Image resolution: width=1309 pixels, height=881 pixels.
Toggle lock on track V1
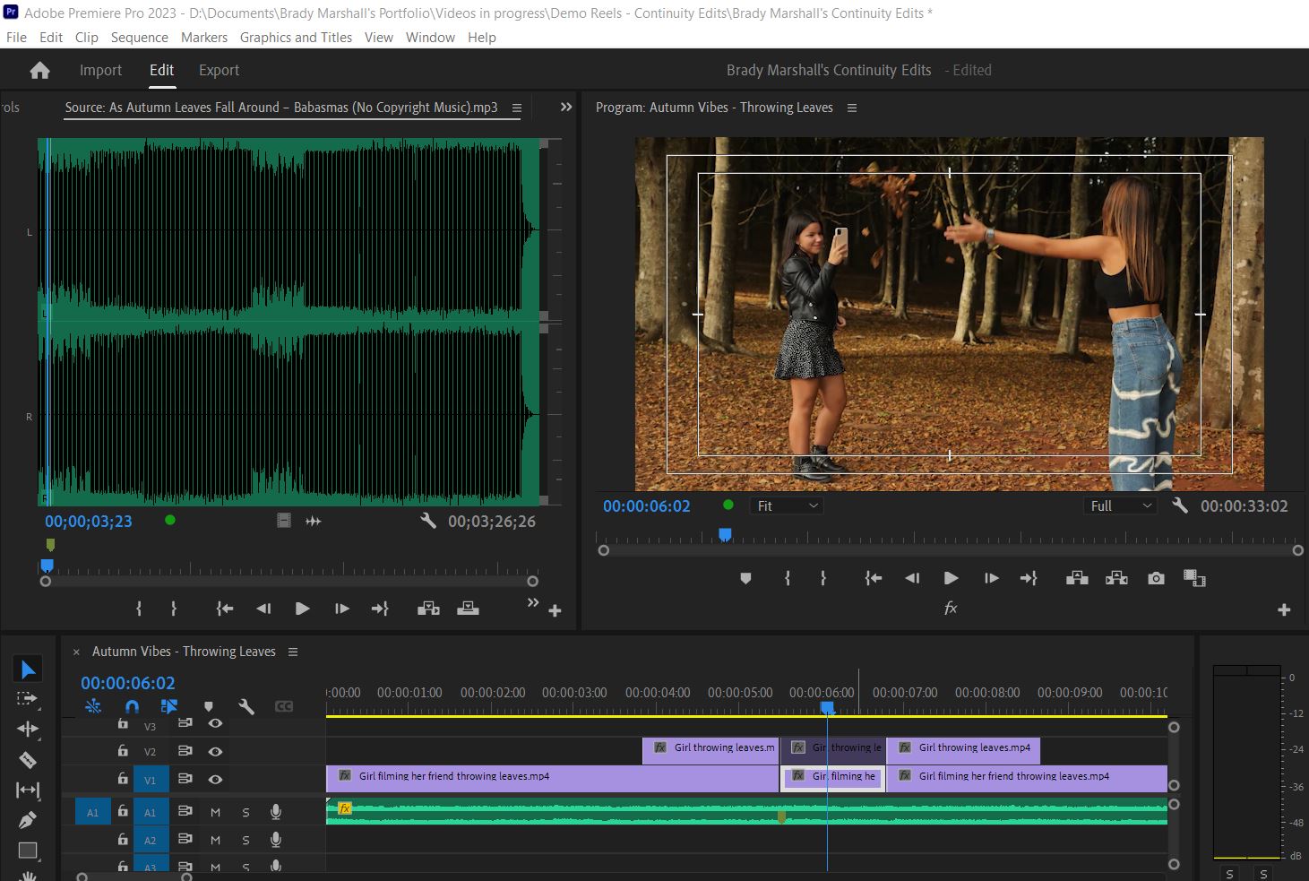[123, 779]
